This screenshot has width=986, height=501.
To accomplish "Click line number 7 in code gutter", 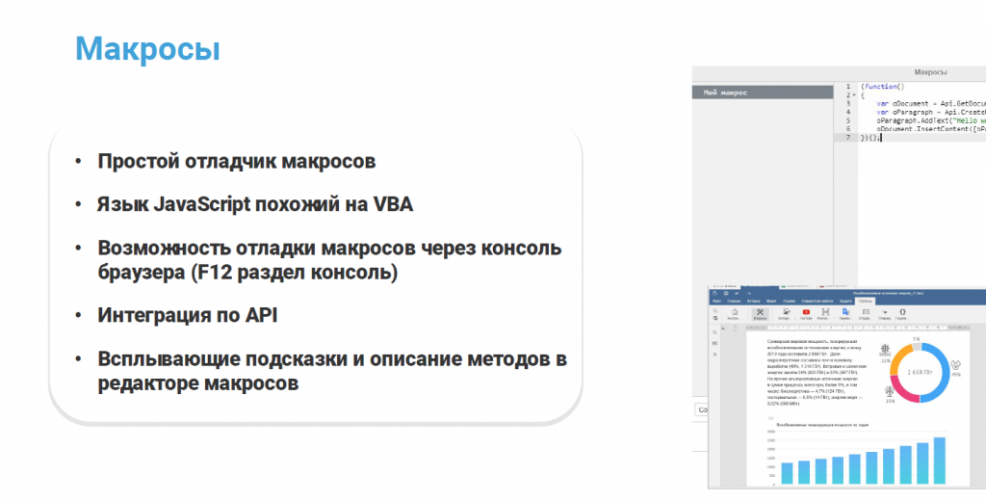I will coord(847,137).
